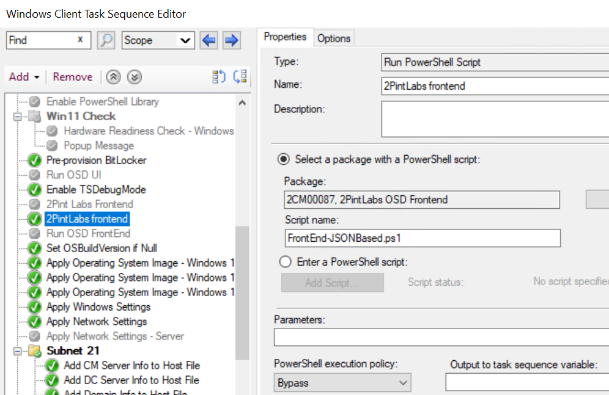Clear the Find box with x
The height and width of the screenshot is (395, 609).
pos(80,40)
